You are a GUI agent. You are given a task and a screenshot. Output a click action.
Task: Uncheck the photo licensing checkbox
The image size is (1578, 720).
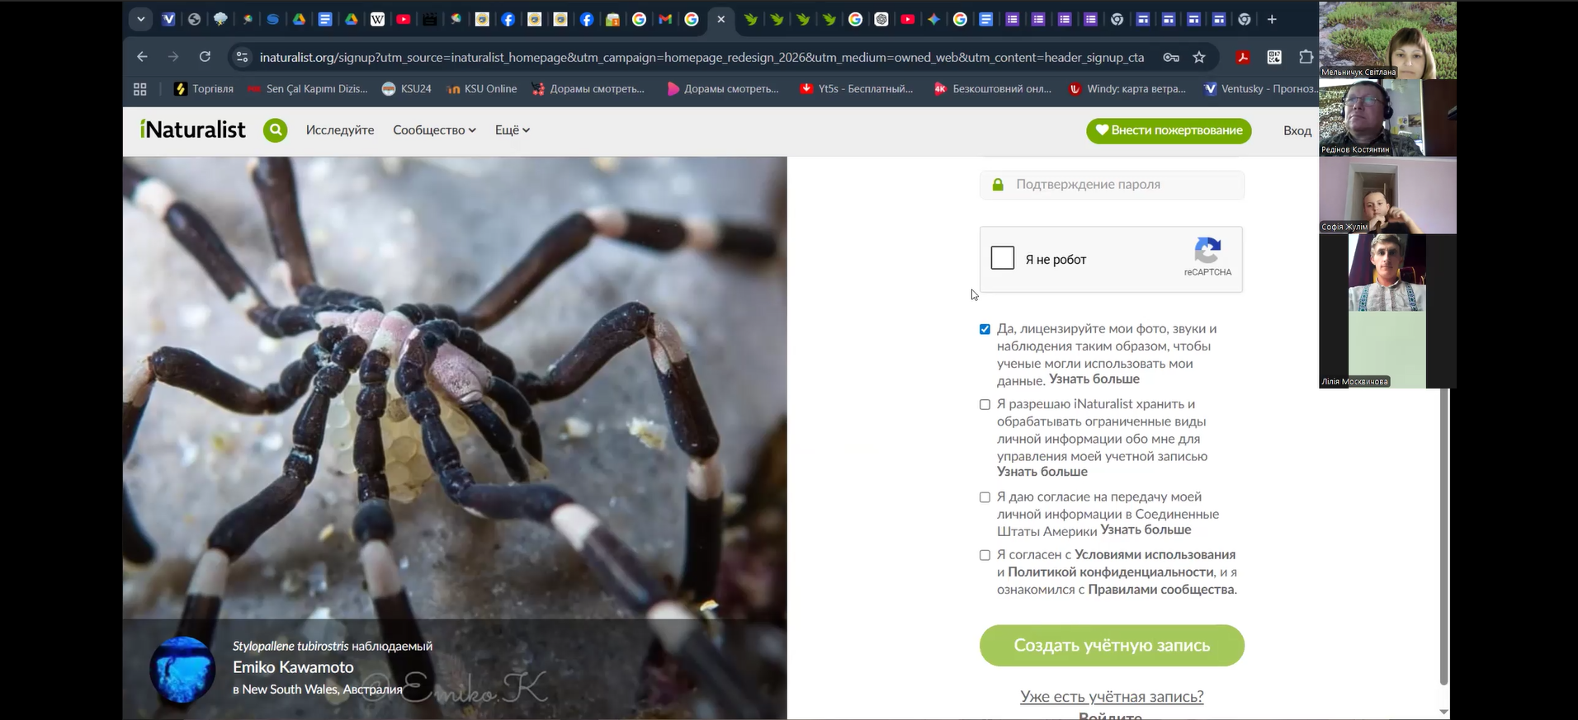tap(985, 329)
